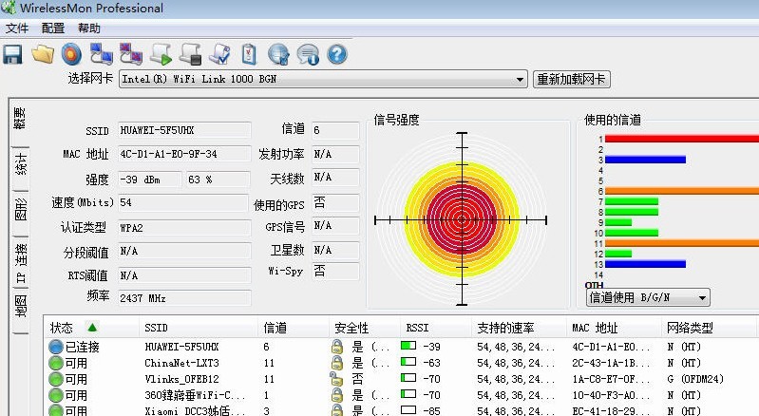Click the globe toolbar icon
Screen dimensions: 759x416
pyautogui.click(x=278, y=54)
